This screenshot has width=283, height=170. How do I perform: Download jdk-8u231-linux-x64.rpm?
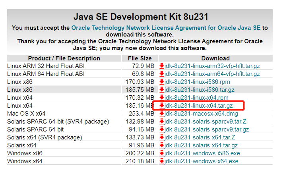(196, 98)
